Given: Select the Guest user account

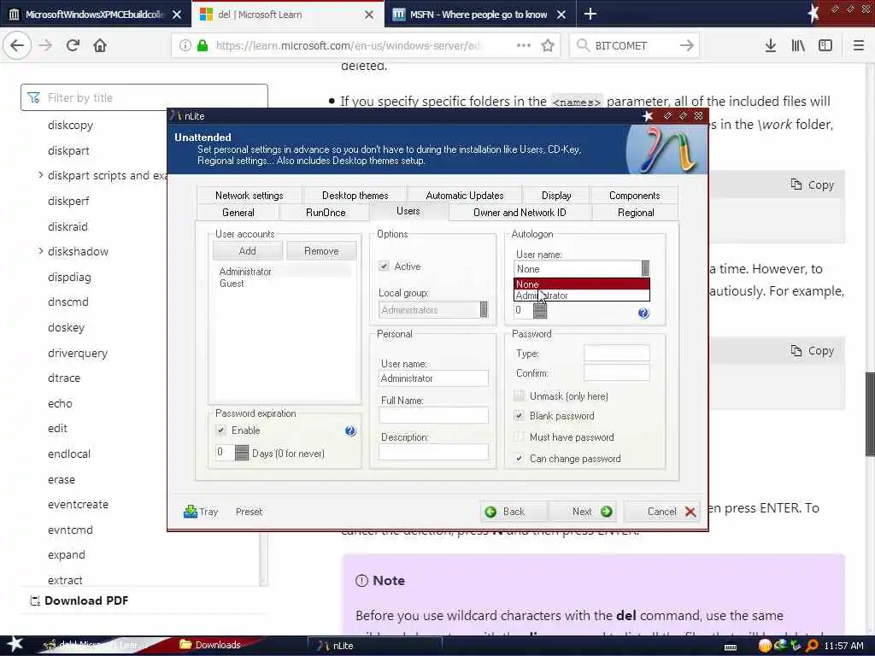Looking at the screenshot, I should 232,284.
